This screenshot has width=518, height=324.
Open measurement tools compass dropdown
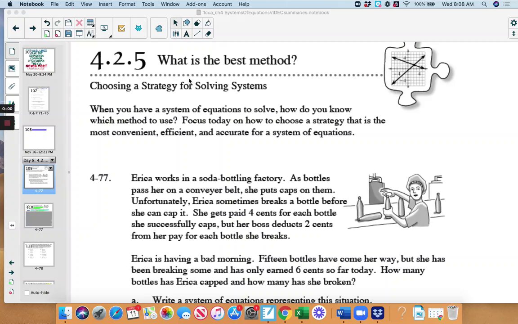90,33
